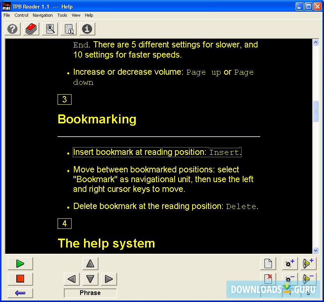This screenshot has height=302, width=324.
Task: Navigate forward with the right arrow
Action: (109, 279)
